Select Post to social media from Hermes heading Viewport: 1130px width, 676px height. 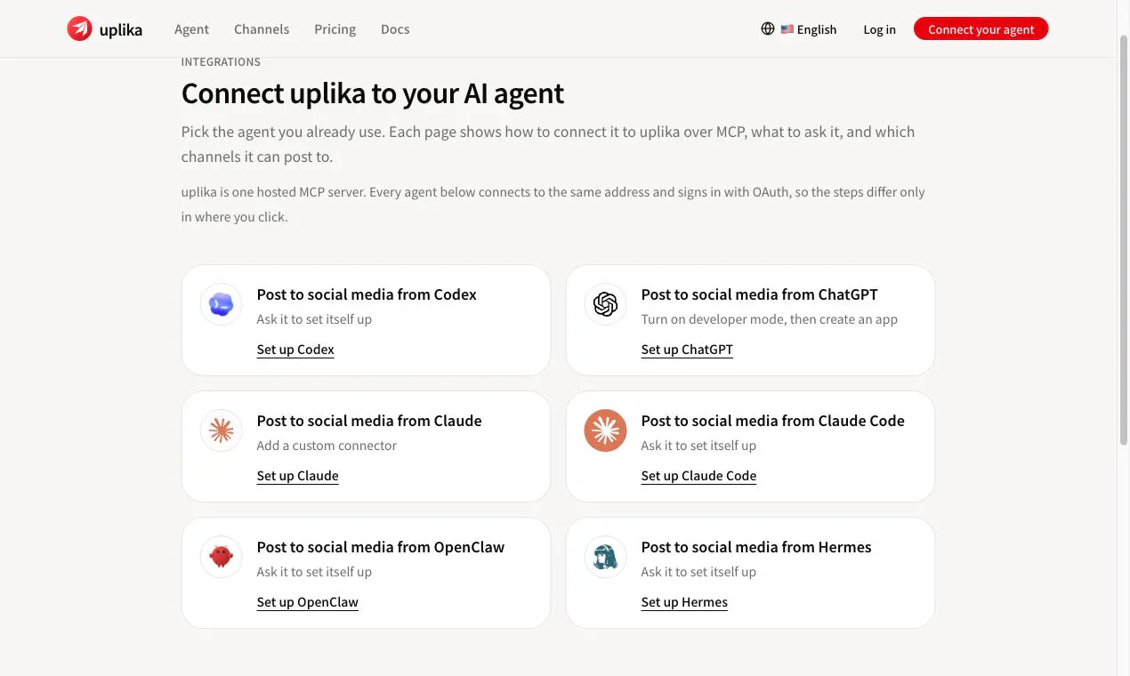pos(756,547)
